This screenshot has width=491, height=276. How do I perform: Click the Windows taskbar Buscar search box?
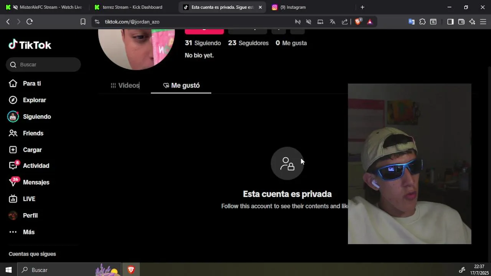tap(69, 270)
